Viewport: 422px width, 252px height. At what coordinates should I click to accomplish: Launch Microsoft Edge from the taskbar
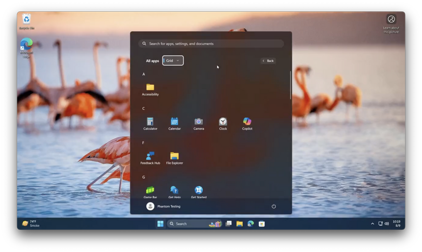(x=251, y=224)
